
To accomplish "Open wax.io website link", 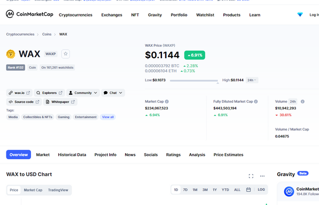I will coord(19,93).
